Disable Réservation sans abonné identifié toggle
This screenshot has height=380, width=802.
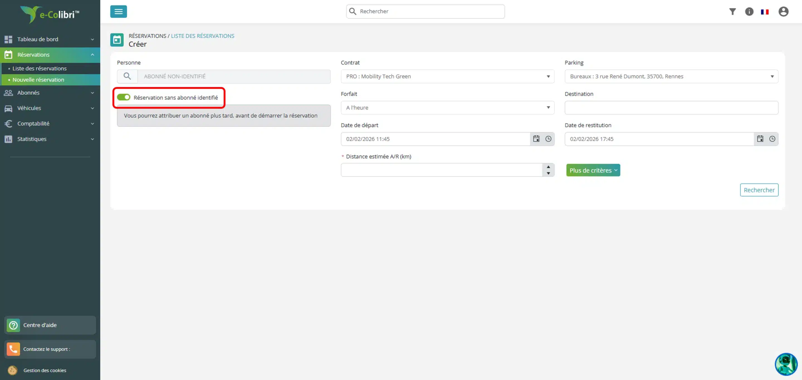(x=124, y=97)
